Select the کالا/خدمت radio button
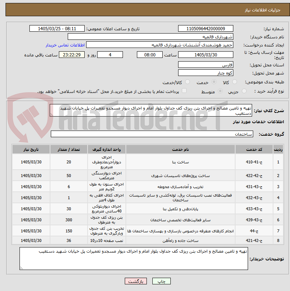 (x=187, y=82)
